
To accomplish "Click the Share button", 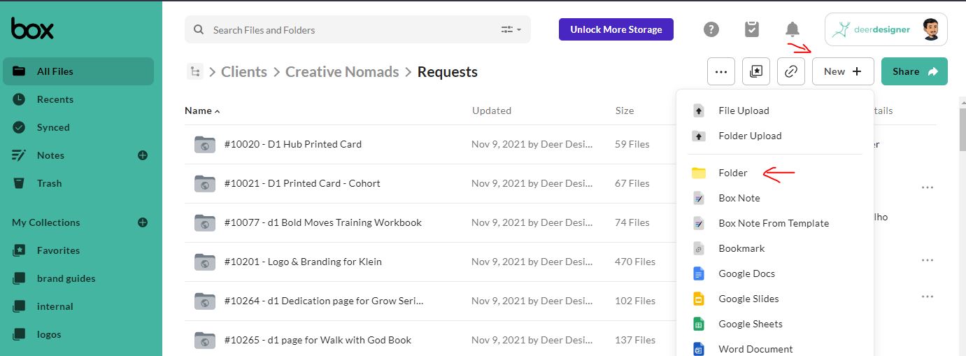I will coord(914,71).
